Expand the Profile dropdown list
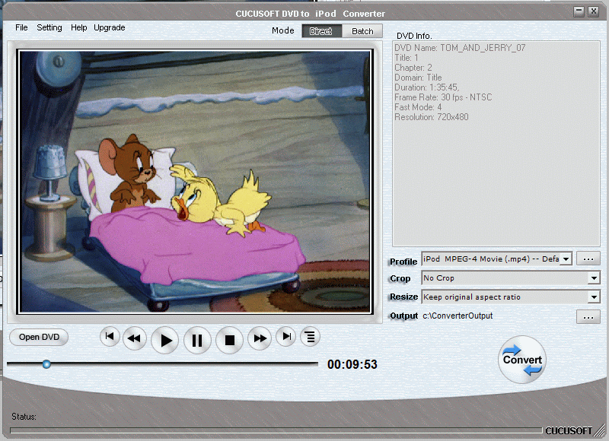The image size is (609, 441). [x=566, y=259]
